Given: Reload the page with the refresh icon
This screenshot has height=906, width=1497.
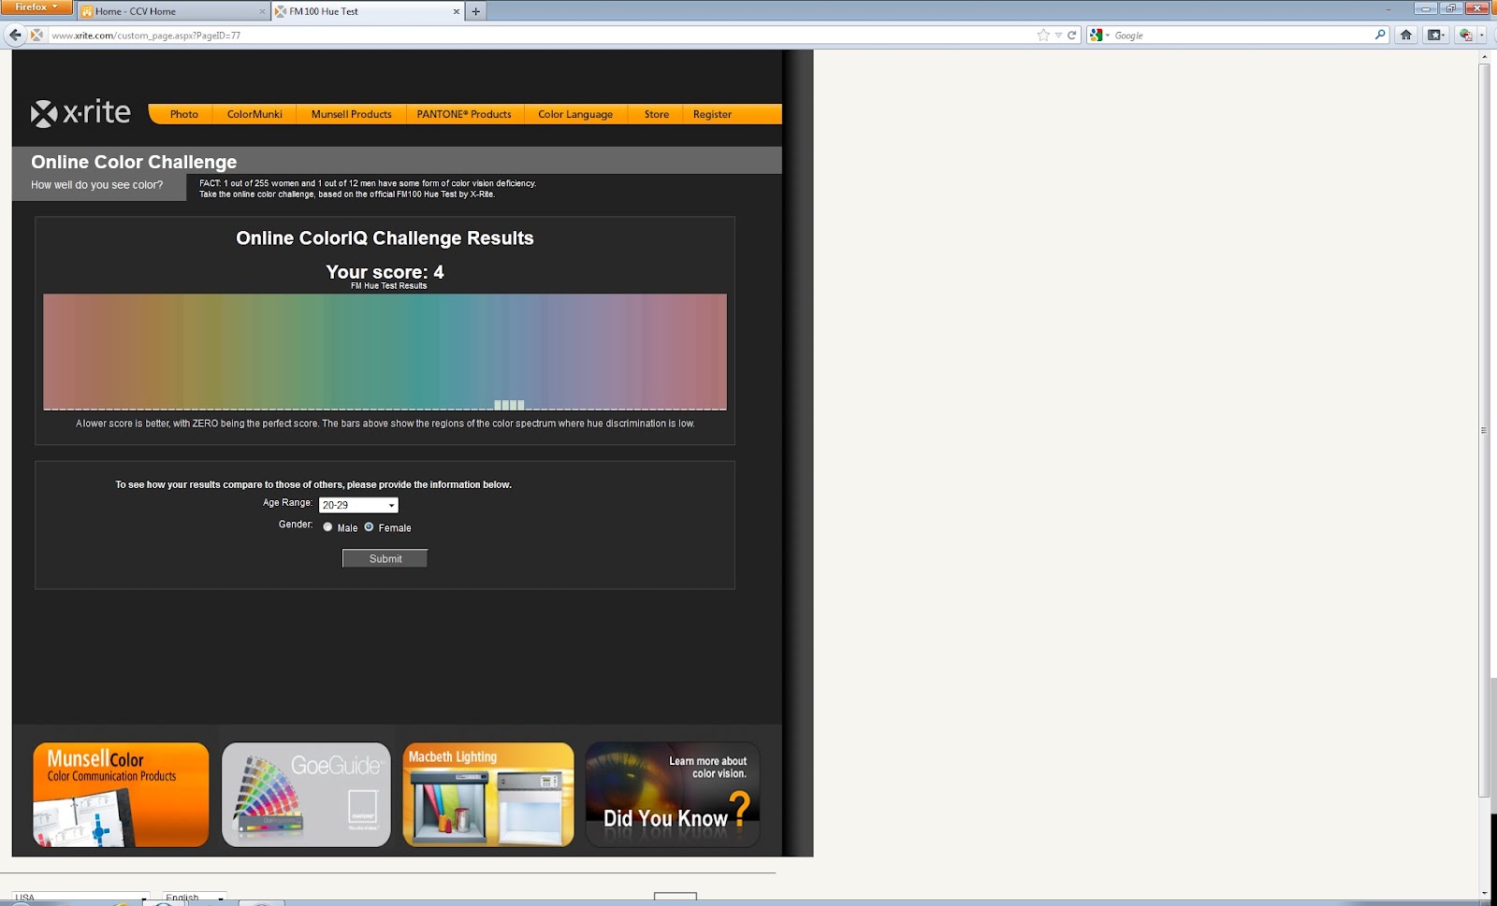Looking at the screenshot, I should coord(1072,36).
